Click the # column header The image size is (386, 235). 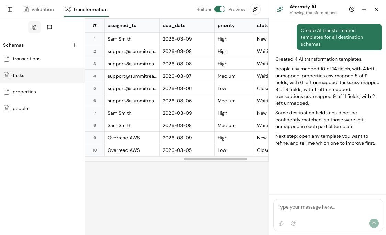pos(95,25)
